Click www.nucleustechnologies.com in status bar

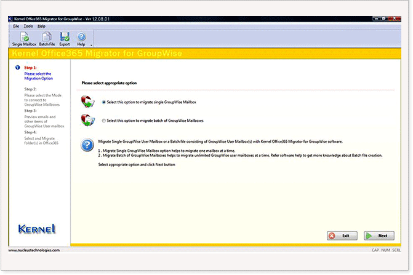click(x=34, y=250)
